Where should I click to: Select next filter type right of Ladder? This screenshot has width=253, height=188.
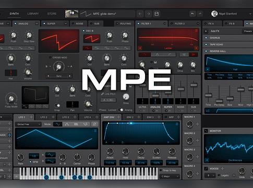[196, 48]
